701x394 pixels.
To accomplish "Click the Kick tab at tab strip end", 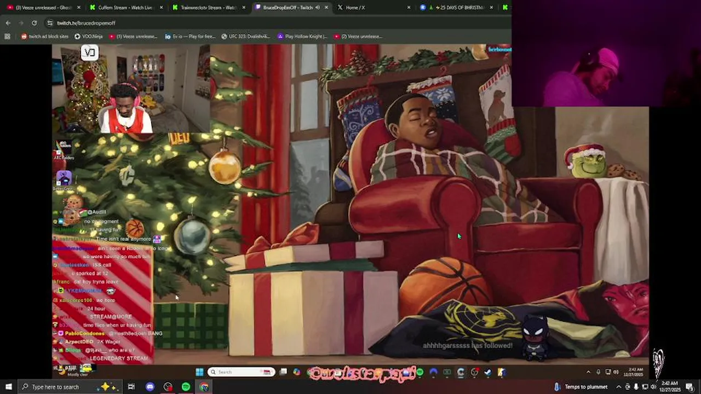I will pos(505,8).
